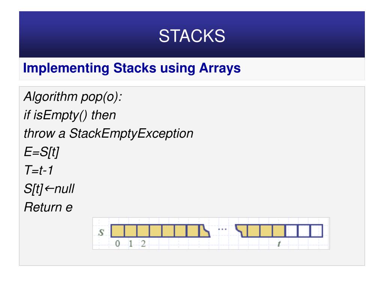384x288 pixels.
Task: Select the first empty white cell after t
Action: (x=291, y=231)
